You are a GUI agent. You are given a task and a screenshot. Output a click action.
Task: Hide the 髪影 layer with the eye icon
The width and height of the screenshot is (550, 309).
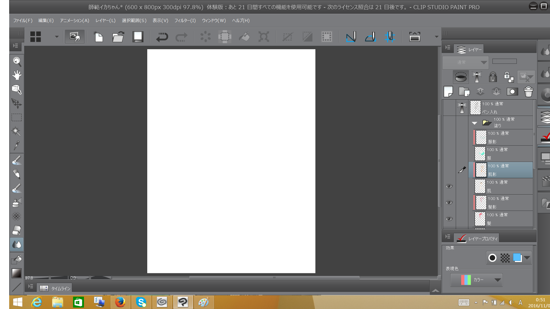(449, 203)
